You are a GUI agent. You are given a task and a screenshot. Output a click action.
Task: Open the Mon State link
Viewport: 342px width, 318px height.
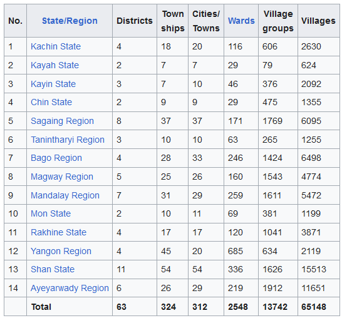pos(51,213)
